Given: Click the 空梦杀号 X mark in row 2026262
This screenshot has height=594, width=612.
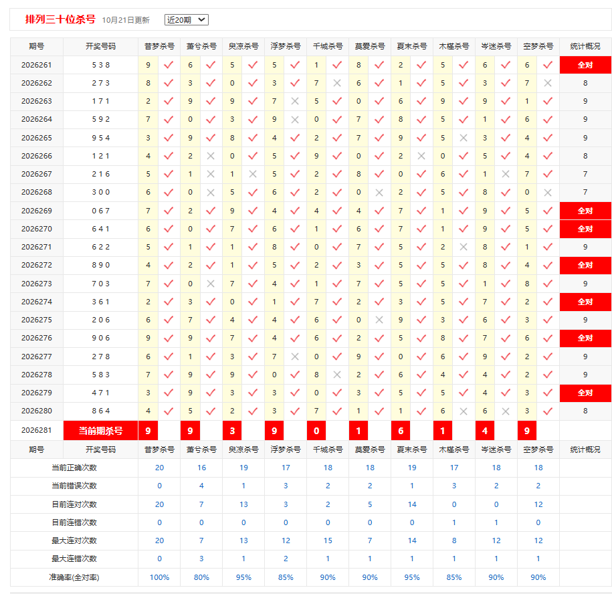Looking at the screenshot, I should click(x=548, y=83).
